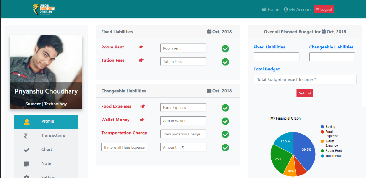The height and width of the screenshot is (178, 366).
Task: Confirm Food Expenses with its green checkmark
Action: (225, 108)
